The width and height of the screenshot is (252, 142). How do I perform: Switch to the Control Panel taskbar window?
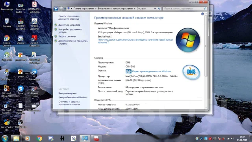point(85,138)
